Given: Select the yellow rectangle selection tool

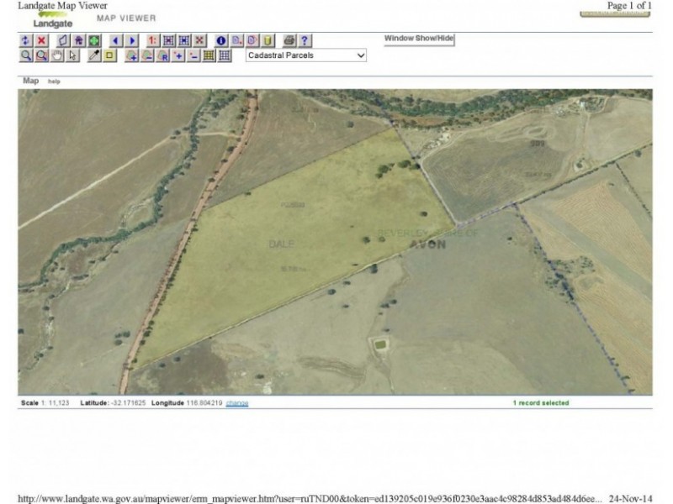Looking at the screenshot, I should pyautogui.click(x=109, y=55).
